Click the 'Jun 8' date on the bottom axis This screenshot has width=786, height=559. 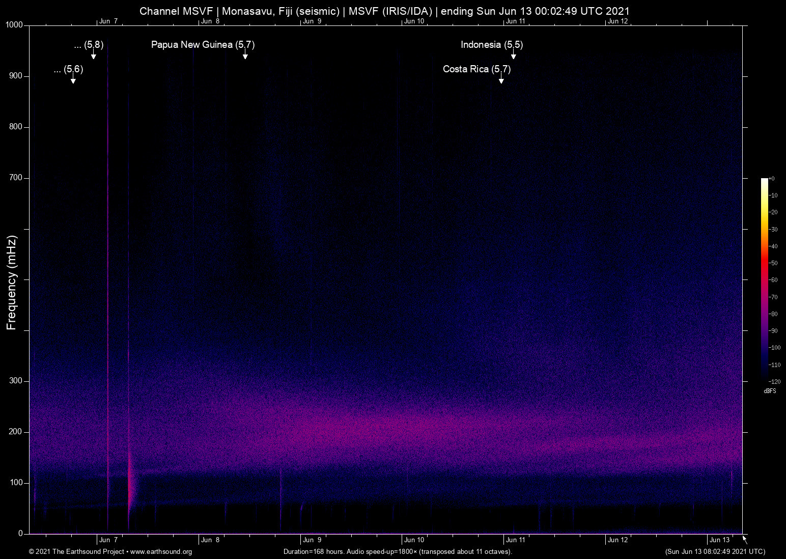(210, 540)
